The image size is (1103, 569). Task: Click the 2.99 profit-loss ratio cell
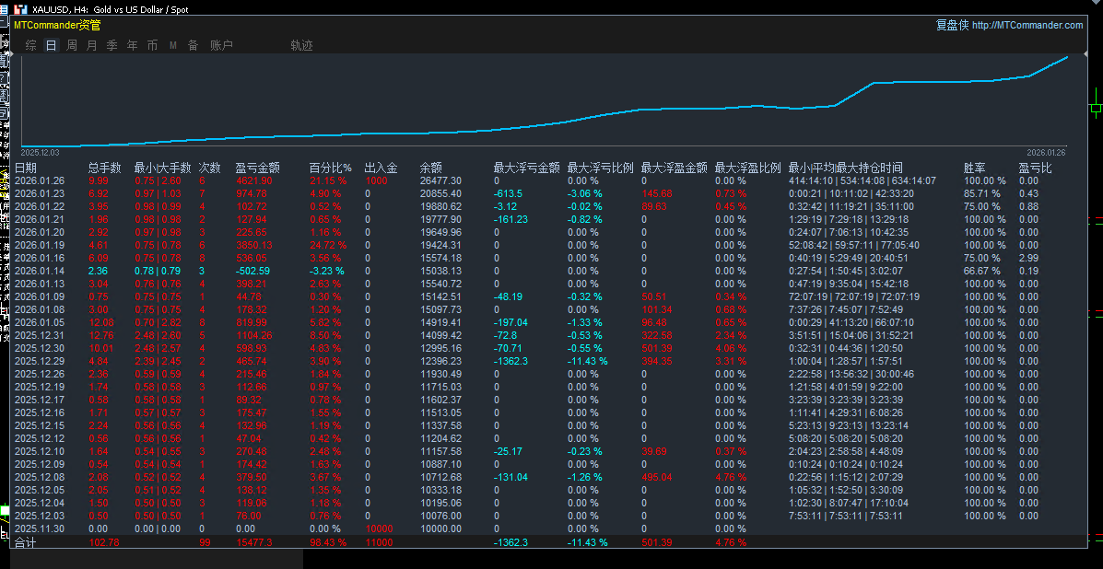pos(1028,258)
